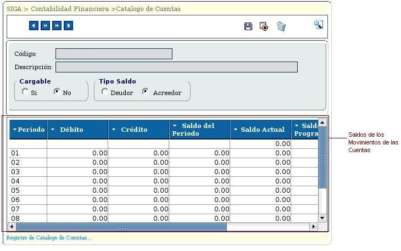Expand the Crédito column dropdown arrow
This screenshot has width=401, height=251.
tap(114, 130)
